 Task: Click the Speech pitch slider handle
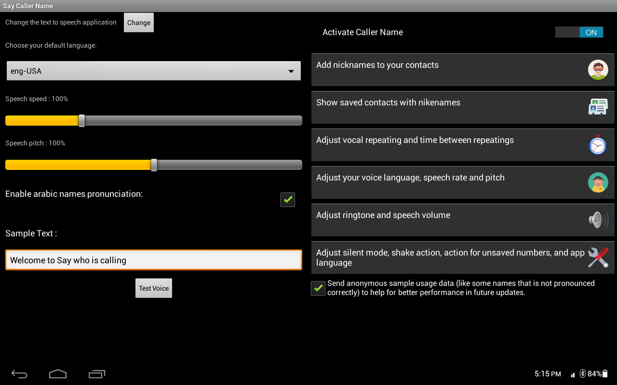pos(154,165)
